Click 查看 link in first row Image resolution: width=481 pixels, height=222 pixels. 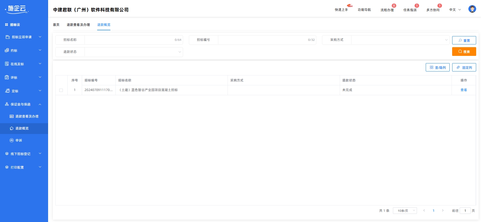click(x=464, y=90)
